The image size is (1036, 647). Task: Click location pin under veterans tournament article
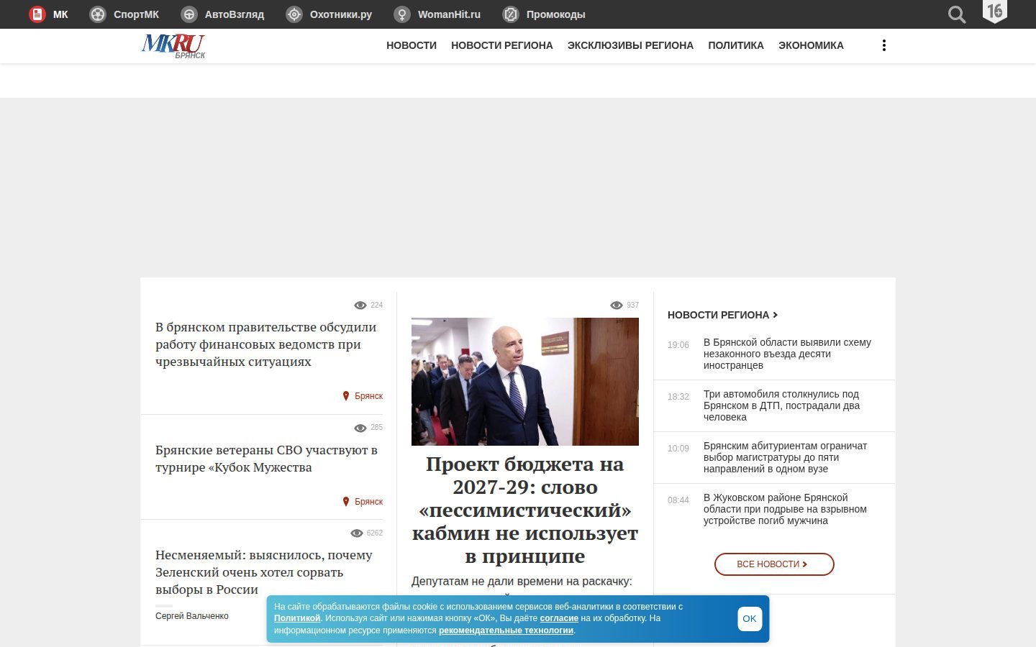[346, 502]
